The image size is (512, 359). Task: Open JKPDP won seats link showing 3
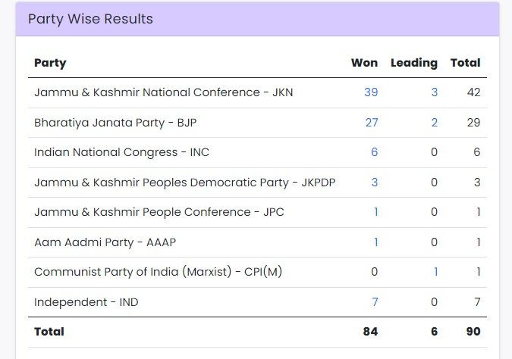(375, 183)
